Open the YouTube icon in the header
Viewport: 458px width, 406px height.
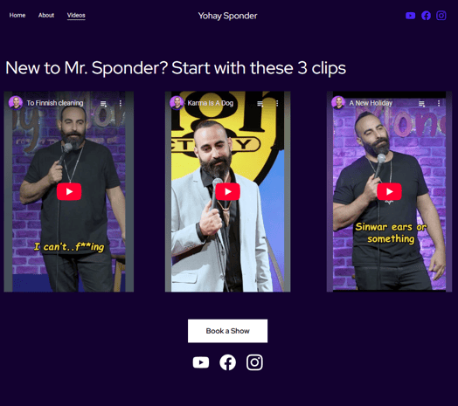pyautogui.click(x=411, y=16)
